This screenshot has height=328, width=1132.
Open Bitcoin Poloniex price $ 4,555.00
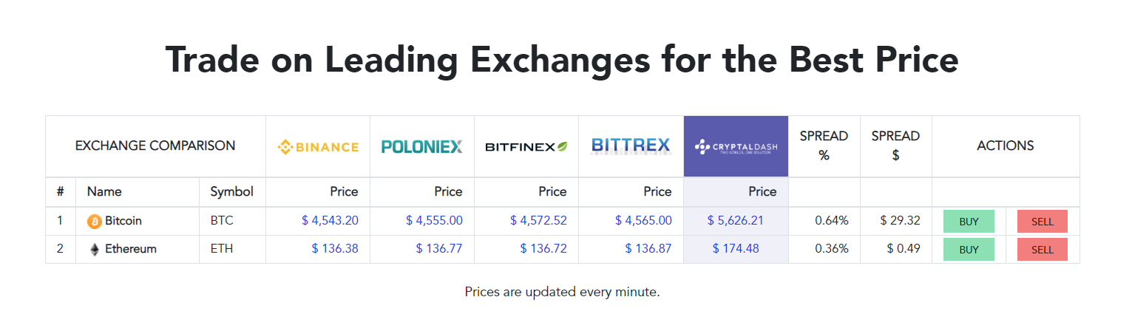[434, 220]
